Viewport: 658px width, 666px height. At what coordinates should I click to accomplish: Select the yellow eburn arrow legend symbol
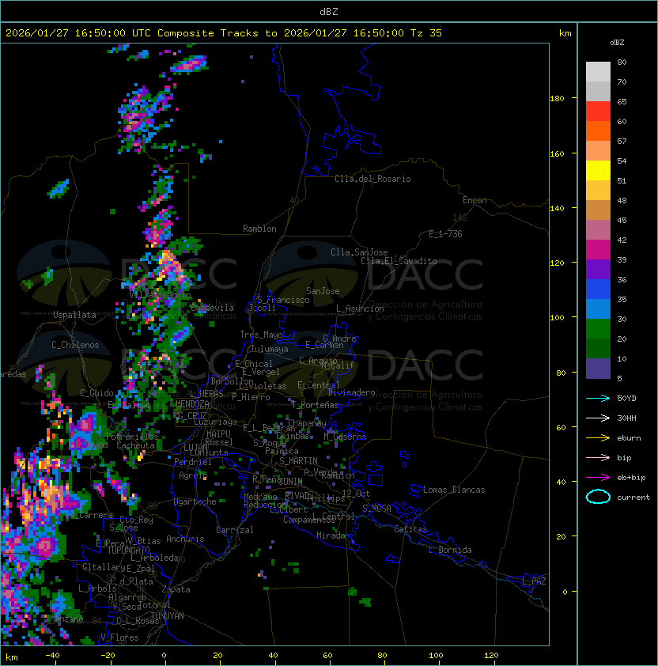tap(598, 437)
